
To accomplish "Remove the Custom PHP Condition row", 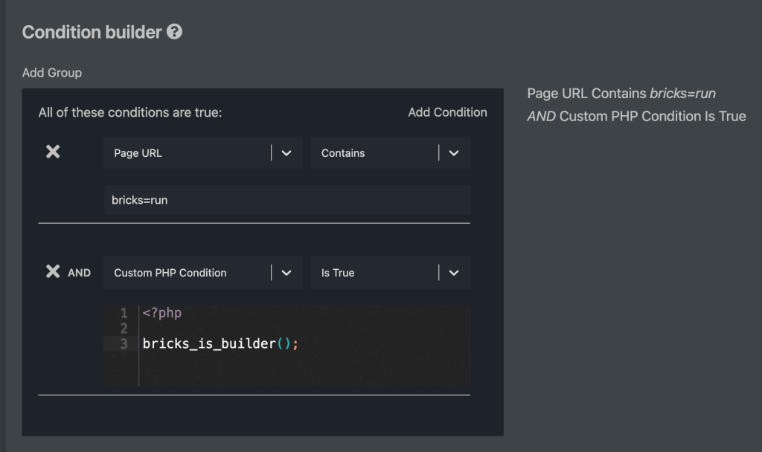I will click(x=53, y=271).
